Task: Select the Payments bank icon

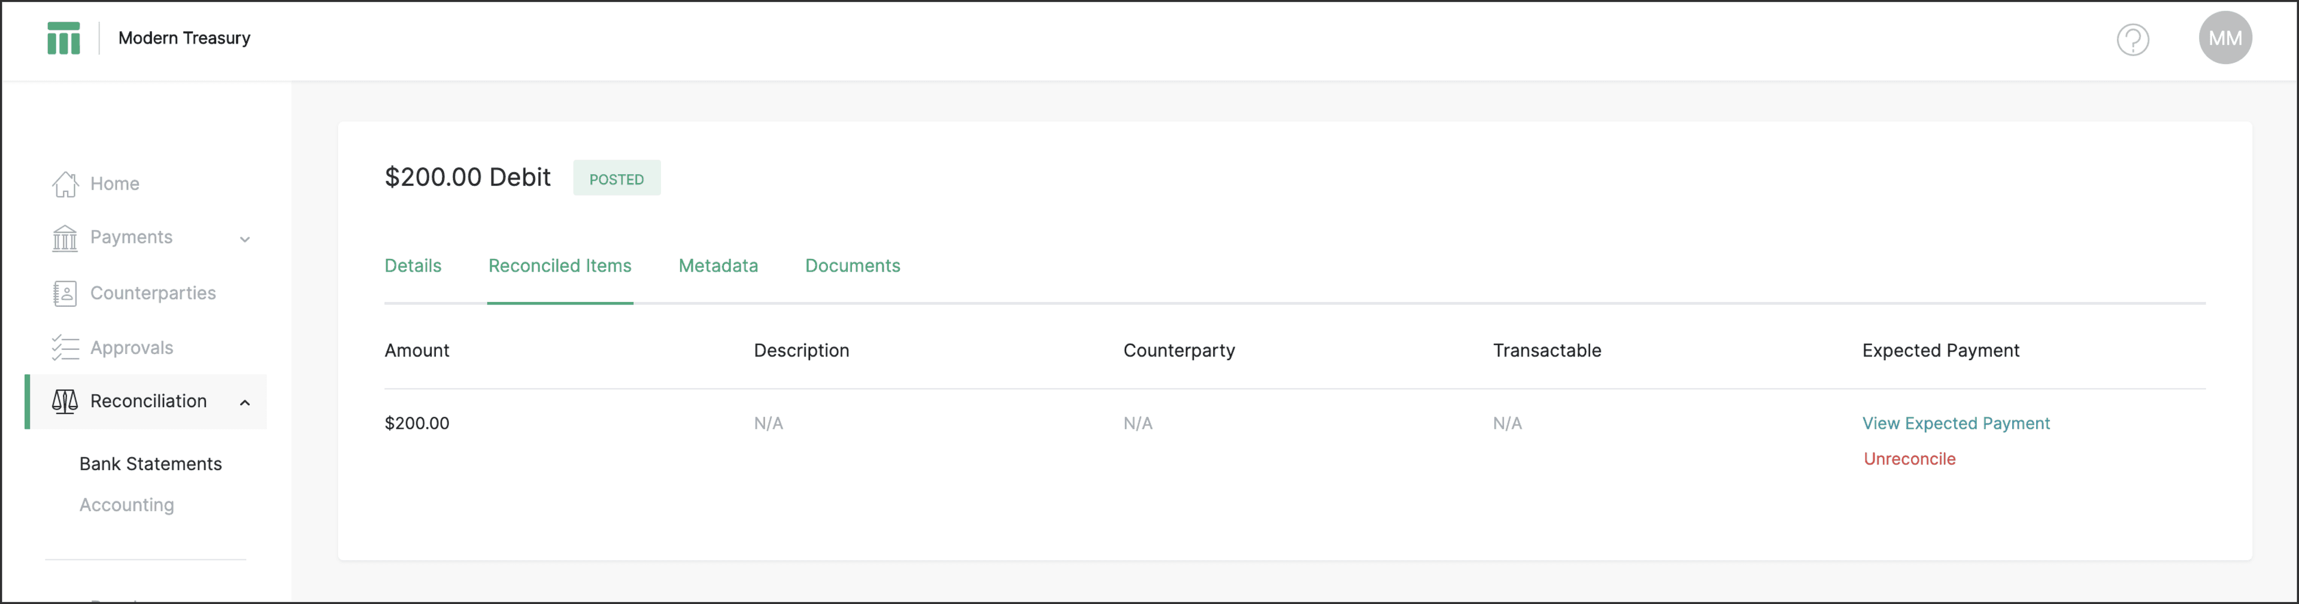Action: click(64, 238)
